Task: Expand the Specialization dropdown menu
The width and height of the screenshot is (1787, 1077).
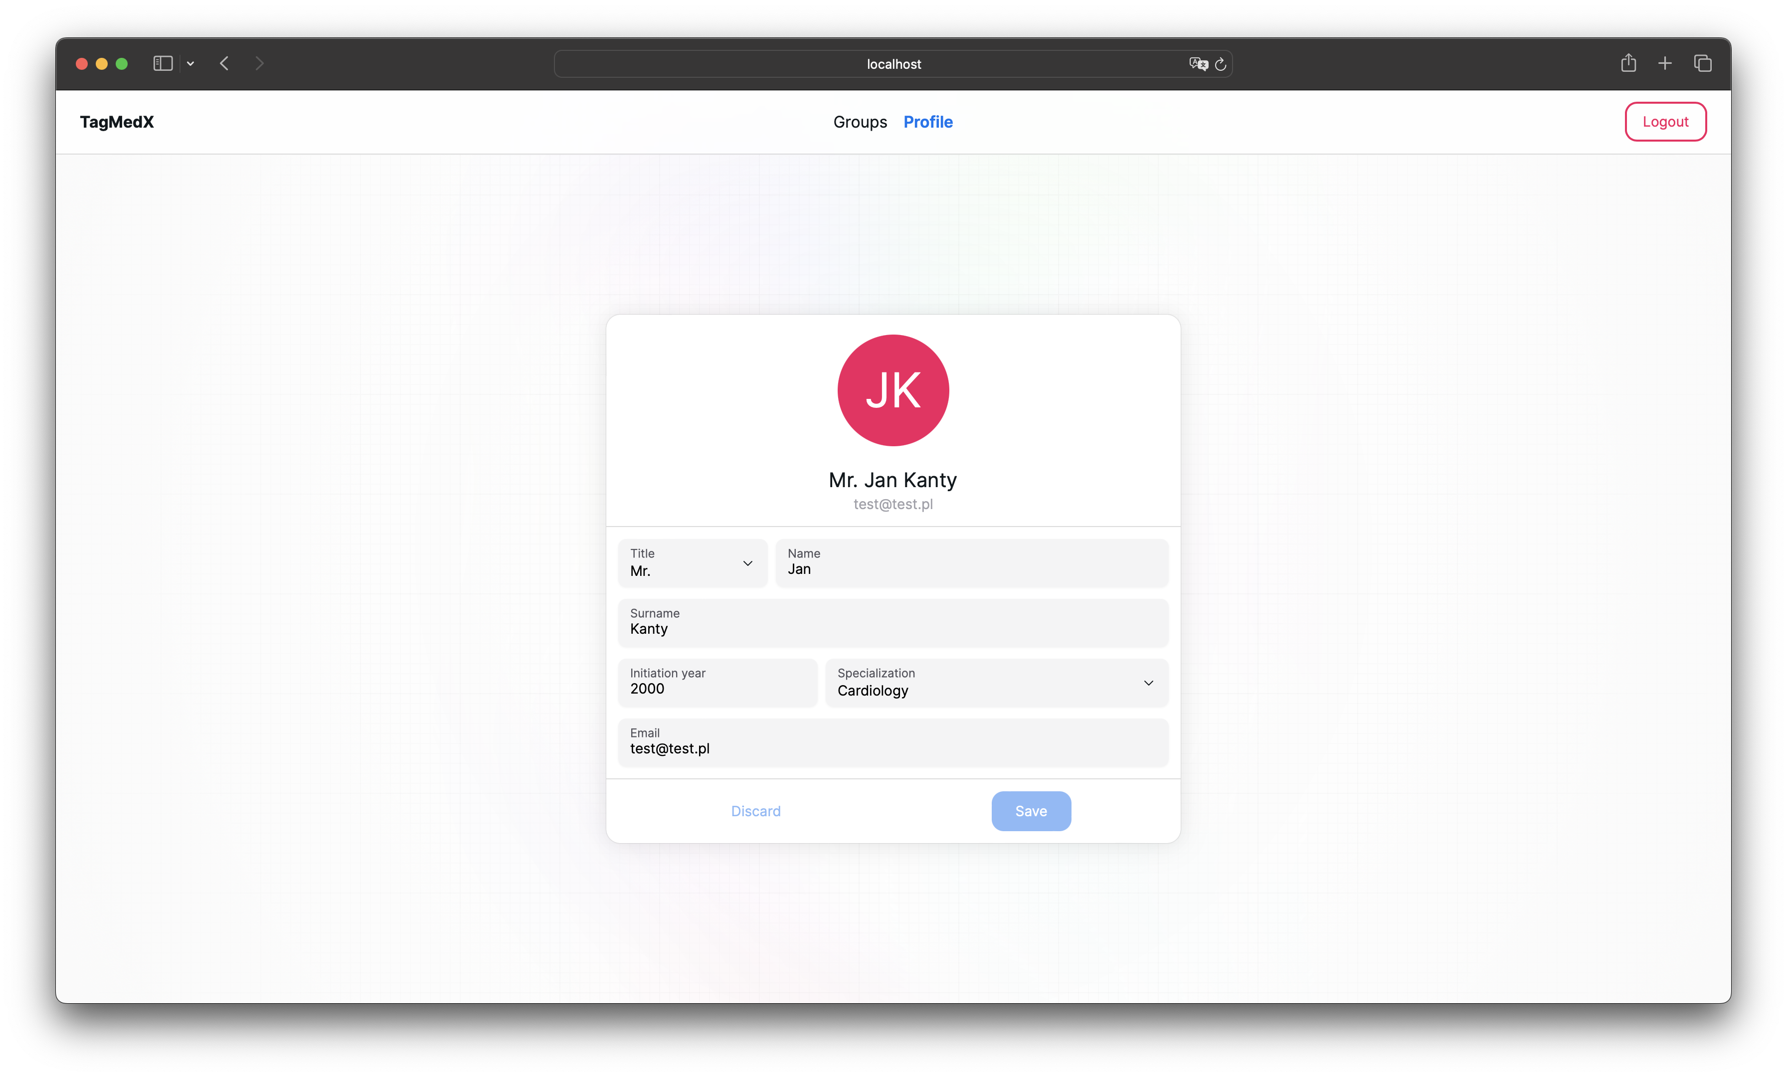Action: (x=1146, y=683)
